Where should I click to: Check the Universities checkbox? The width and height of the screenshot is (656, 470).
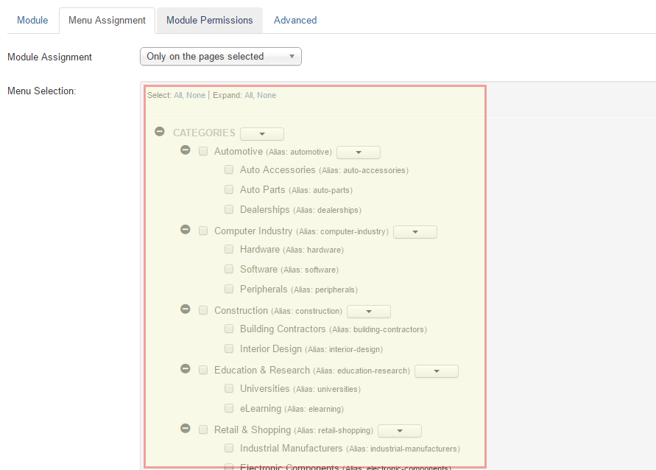229,388
